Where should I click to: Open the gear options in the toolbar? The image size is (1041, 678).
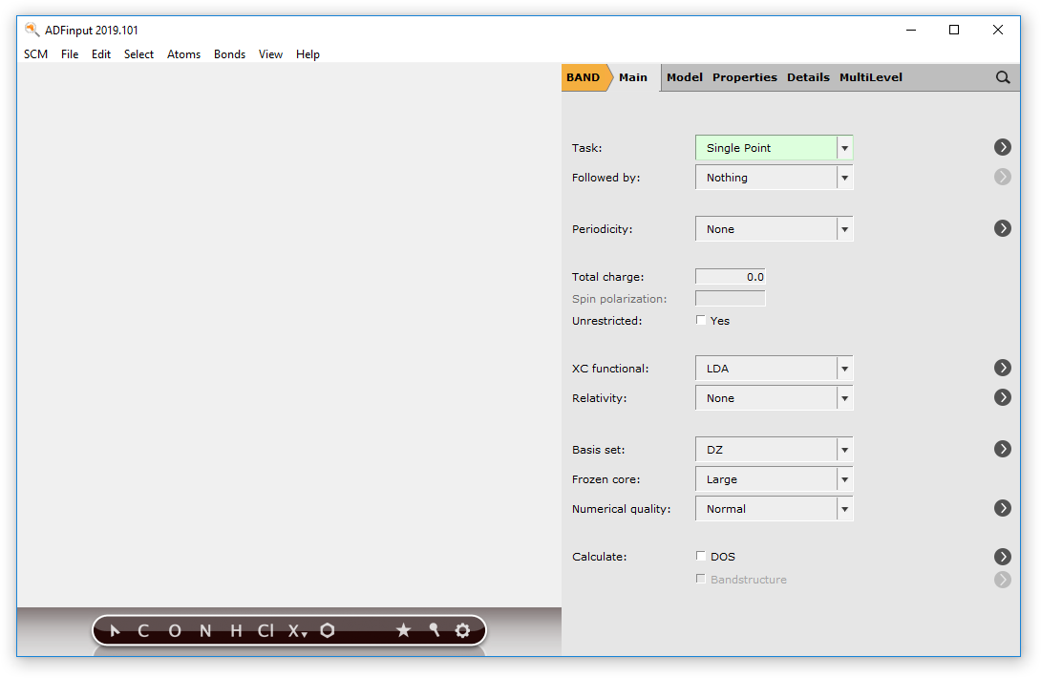coord(462,630)
